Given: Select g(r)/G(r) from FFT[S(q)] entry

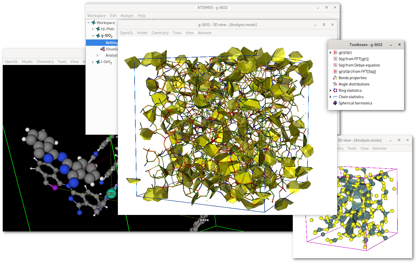Looking at the screenshot, I should click(357, 72).
